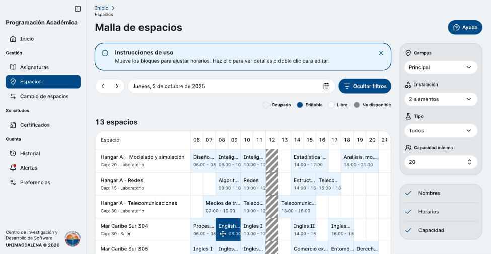Follow the Inicio breadcrumb link
The image size is (491, 254).
pyautogui.click(x=102, y=8)
